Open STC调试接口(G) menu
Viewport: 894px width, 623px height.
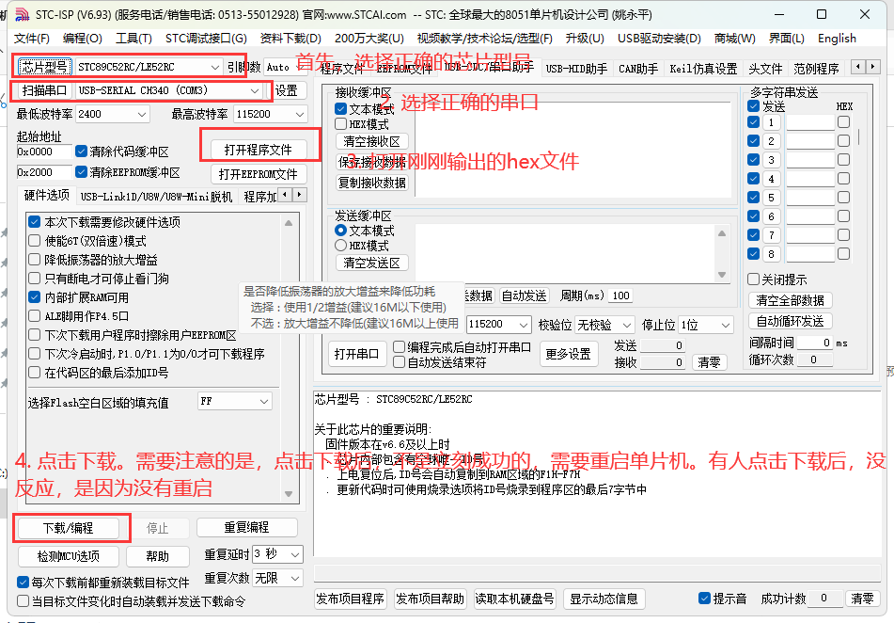click(206, 39)
